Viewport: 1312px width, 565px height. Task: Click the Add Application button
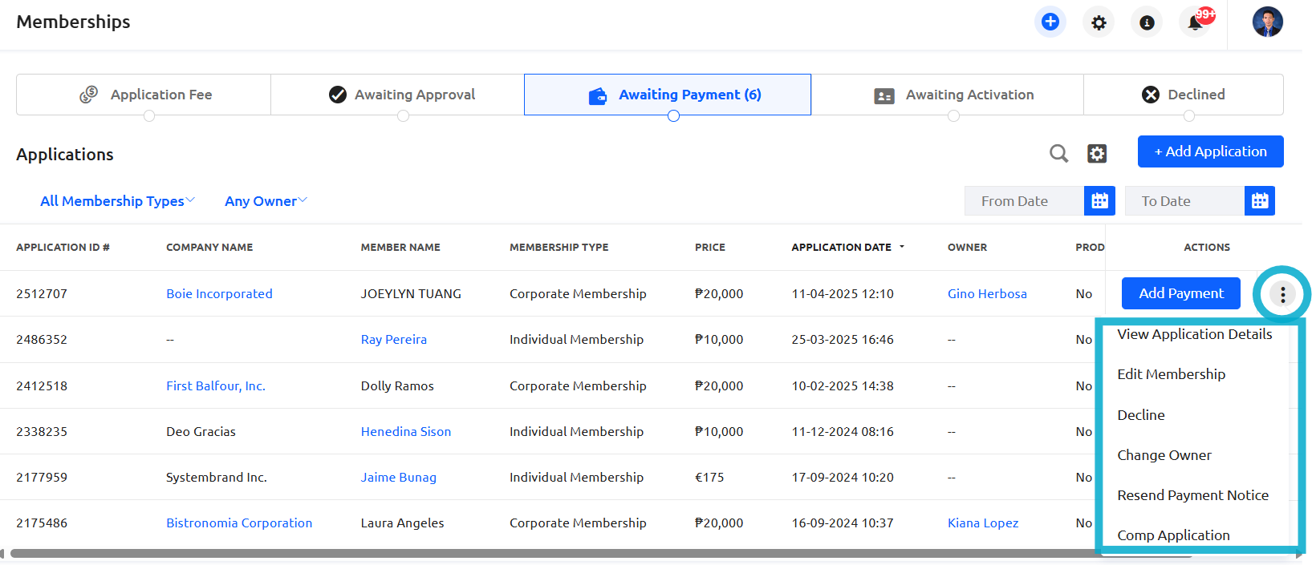click(x=1210, y=151)
